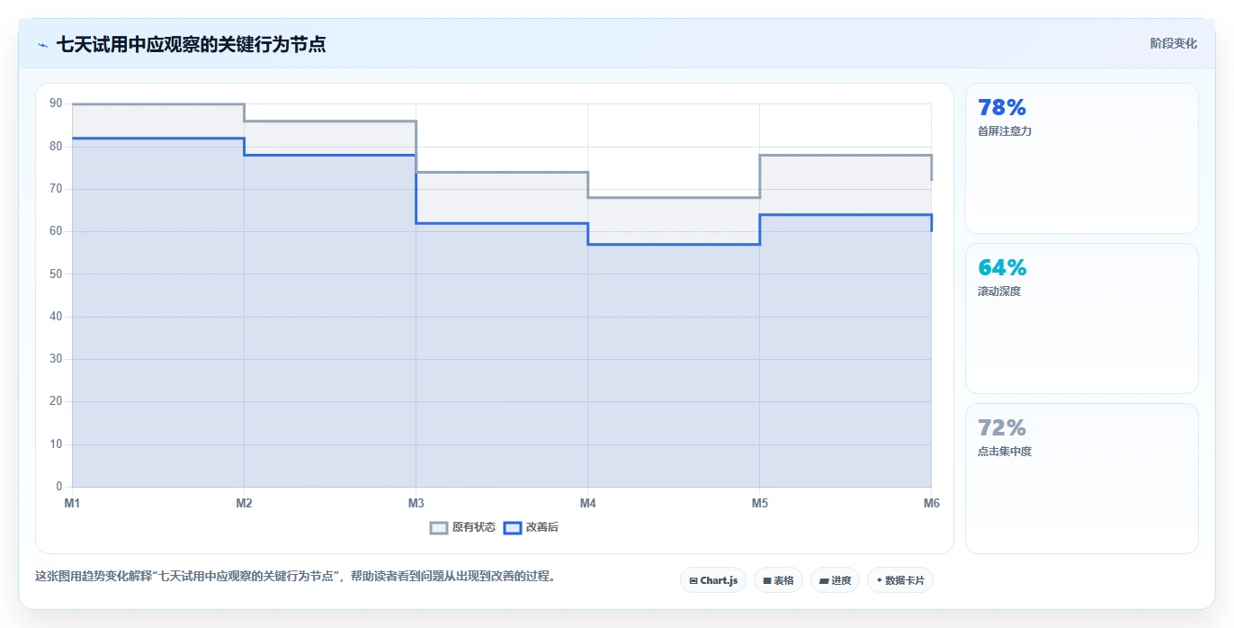
Task: Click the Chart.js tag
Action: [713, 580]
